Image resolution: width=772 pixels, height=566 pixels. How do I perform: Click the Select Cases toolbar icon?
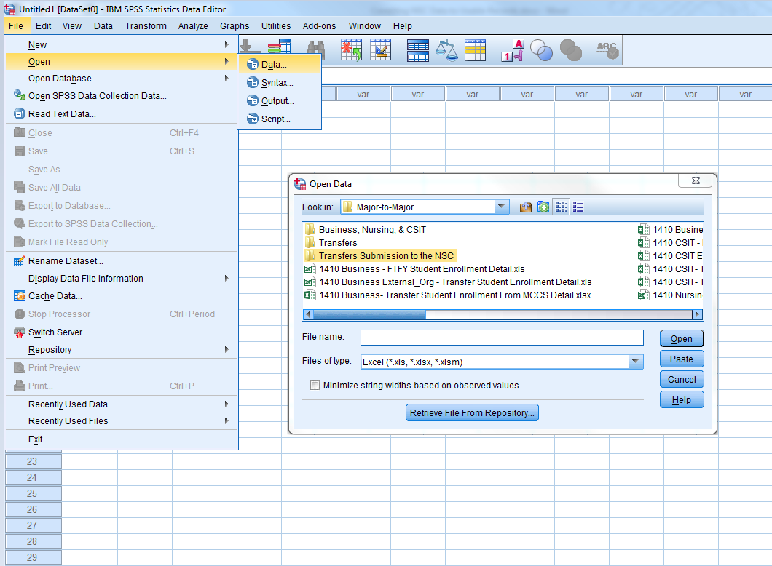click(475, 50)
